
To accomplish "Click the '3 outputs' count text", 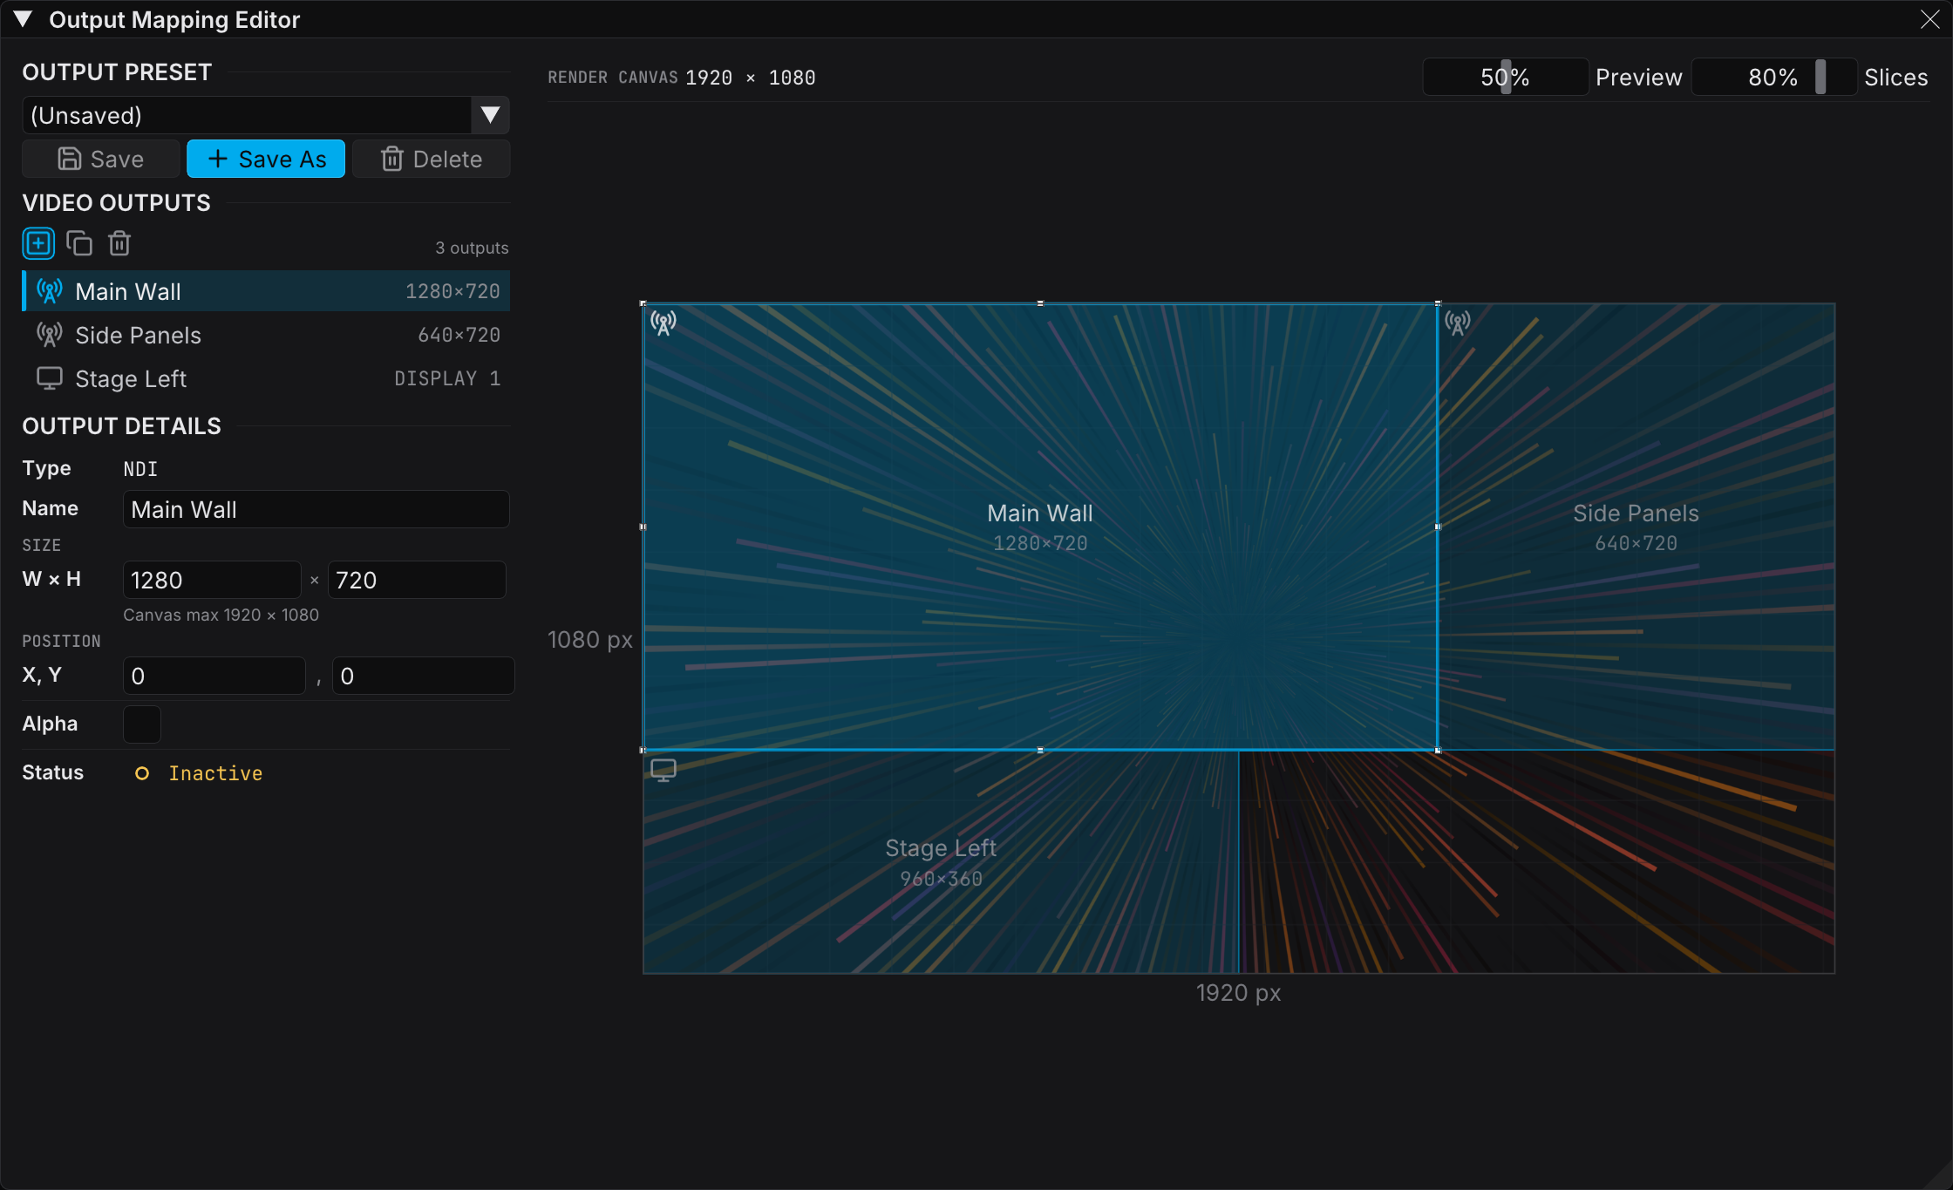I will (472, 248).
